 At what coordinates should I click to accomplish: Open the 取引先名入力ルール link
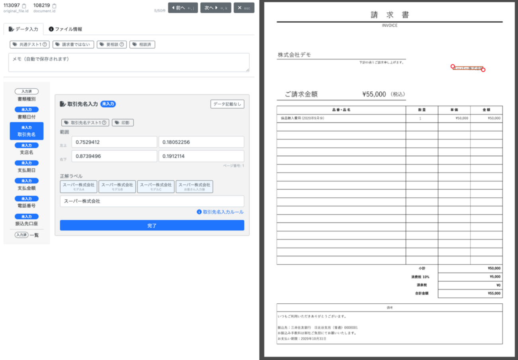coord(223,212)
